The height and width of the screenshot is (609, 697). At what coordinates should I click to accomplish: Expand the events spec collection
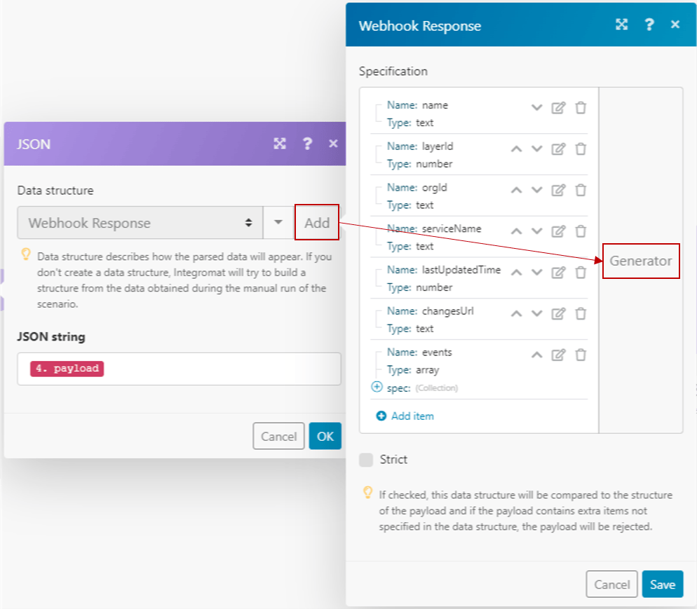tap(377, 387)
